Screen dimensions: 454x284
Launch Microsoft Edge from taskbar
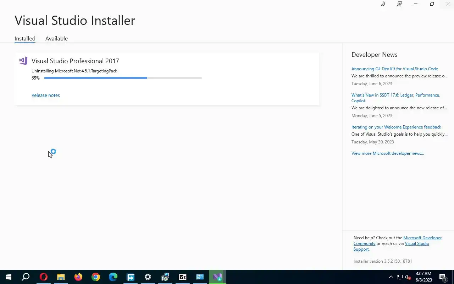(x=113, y=277)
